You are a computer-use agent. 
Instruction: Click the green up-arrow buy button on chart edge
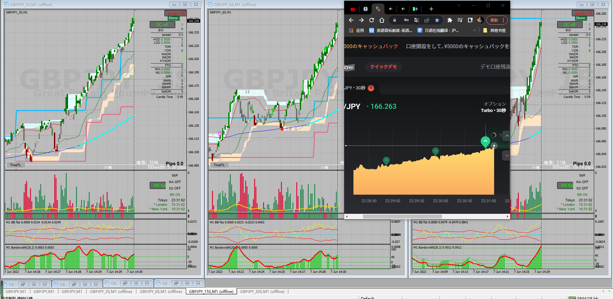pos(507,136)
